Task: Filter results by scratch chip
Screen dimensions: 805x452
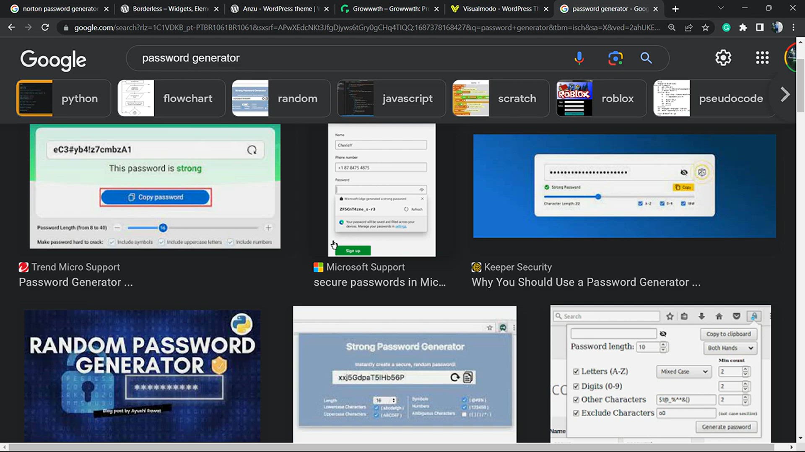Action: click(x=501, y=98)
